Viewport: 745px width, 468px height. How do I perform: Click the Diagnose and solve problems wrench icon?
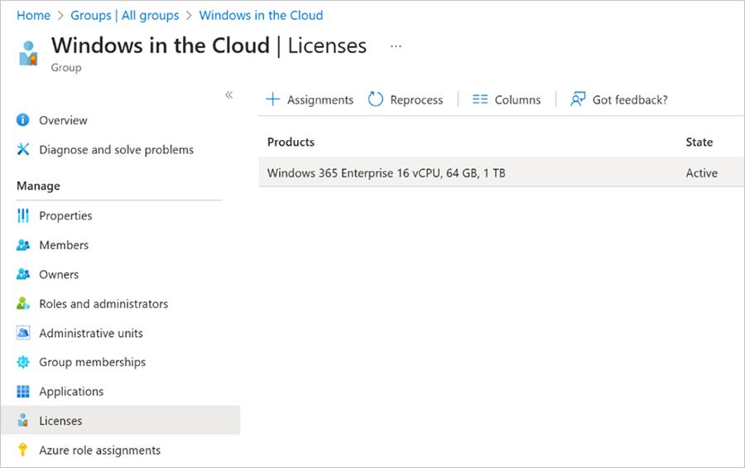tap(23, 149)
